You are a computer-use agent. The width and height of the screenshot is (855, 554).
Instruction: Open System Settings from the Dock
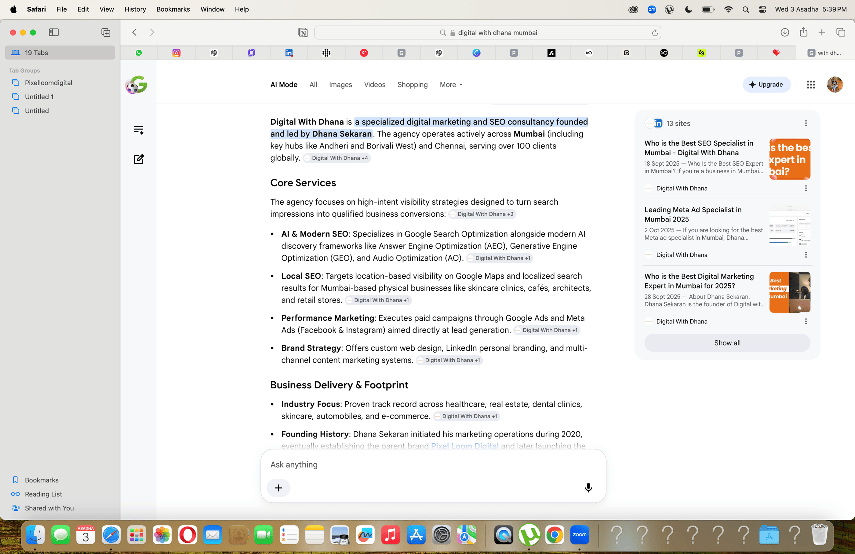click(442, 535)
